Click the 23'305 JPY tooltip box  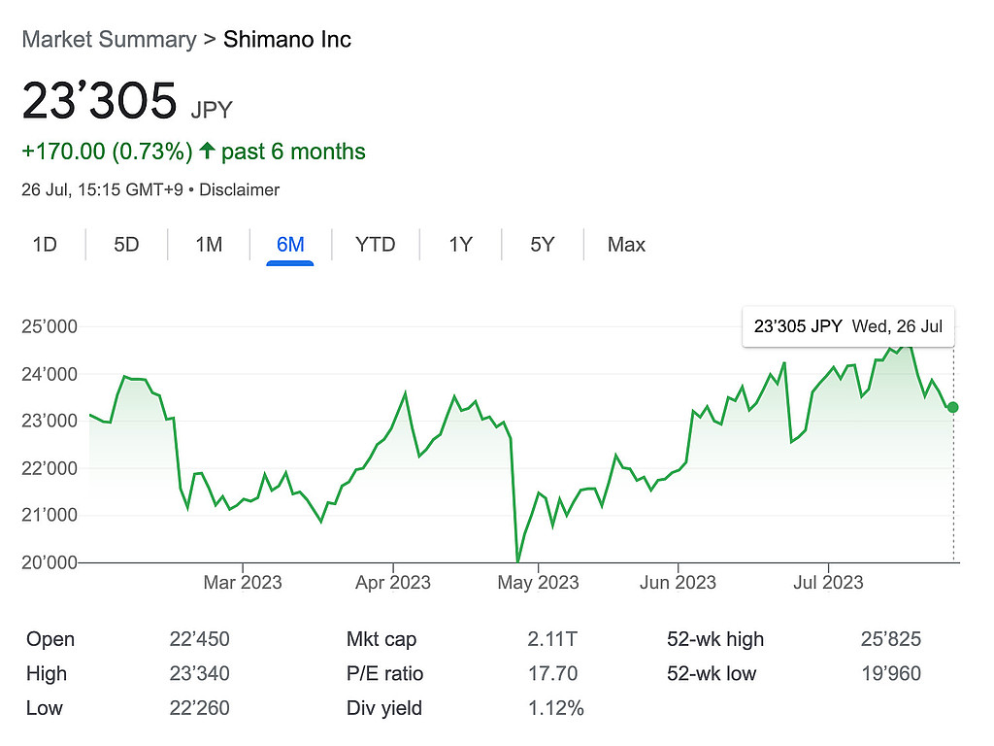[847, 326]
